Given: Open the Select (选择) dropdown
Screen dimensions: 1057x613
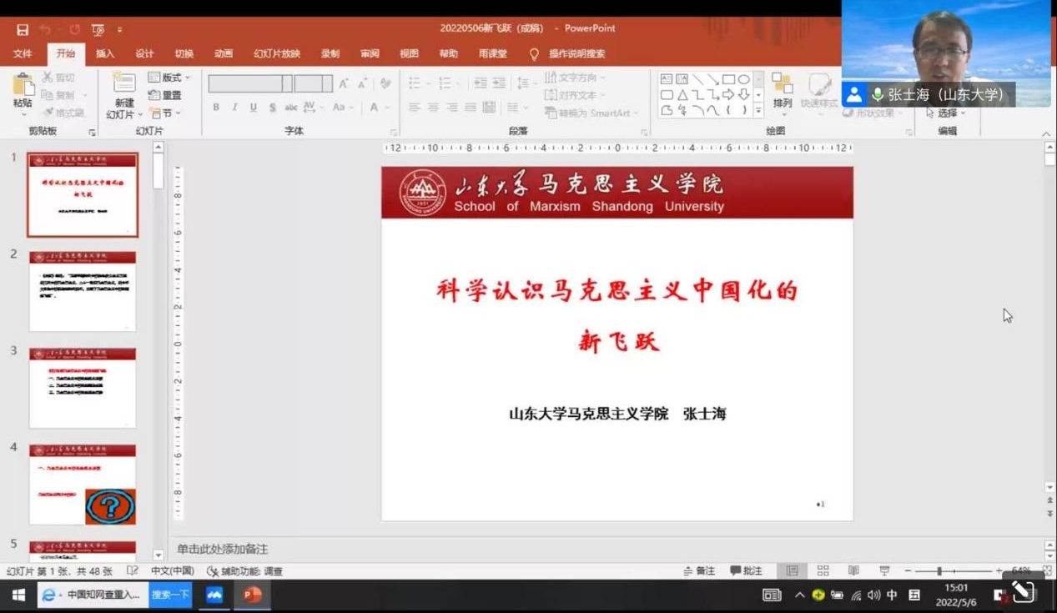Looking at the screenshot, I should coord(946,113).
